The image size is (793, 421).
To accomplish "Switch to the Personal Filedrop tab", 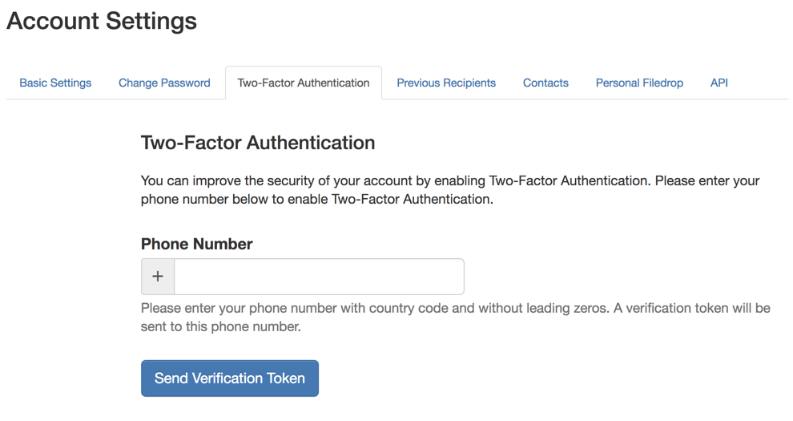I will click(x=639, y=83).
